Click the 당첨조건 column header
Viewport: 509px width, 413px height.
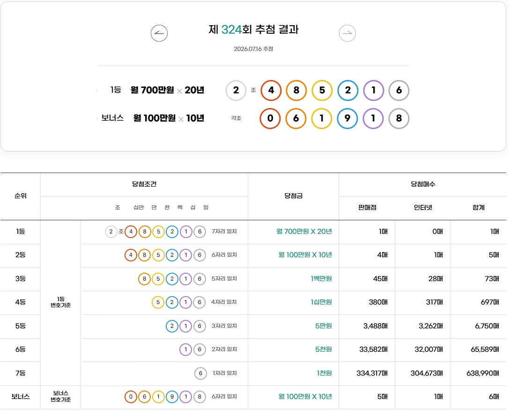(144, 184)
